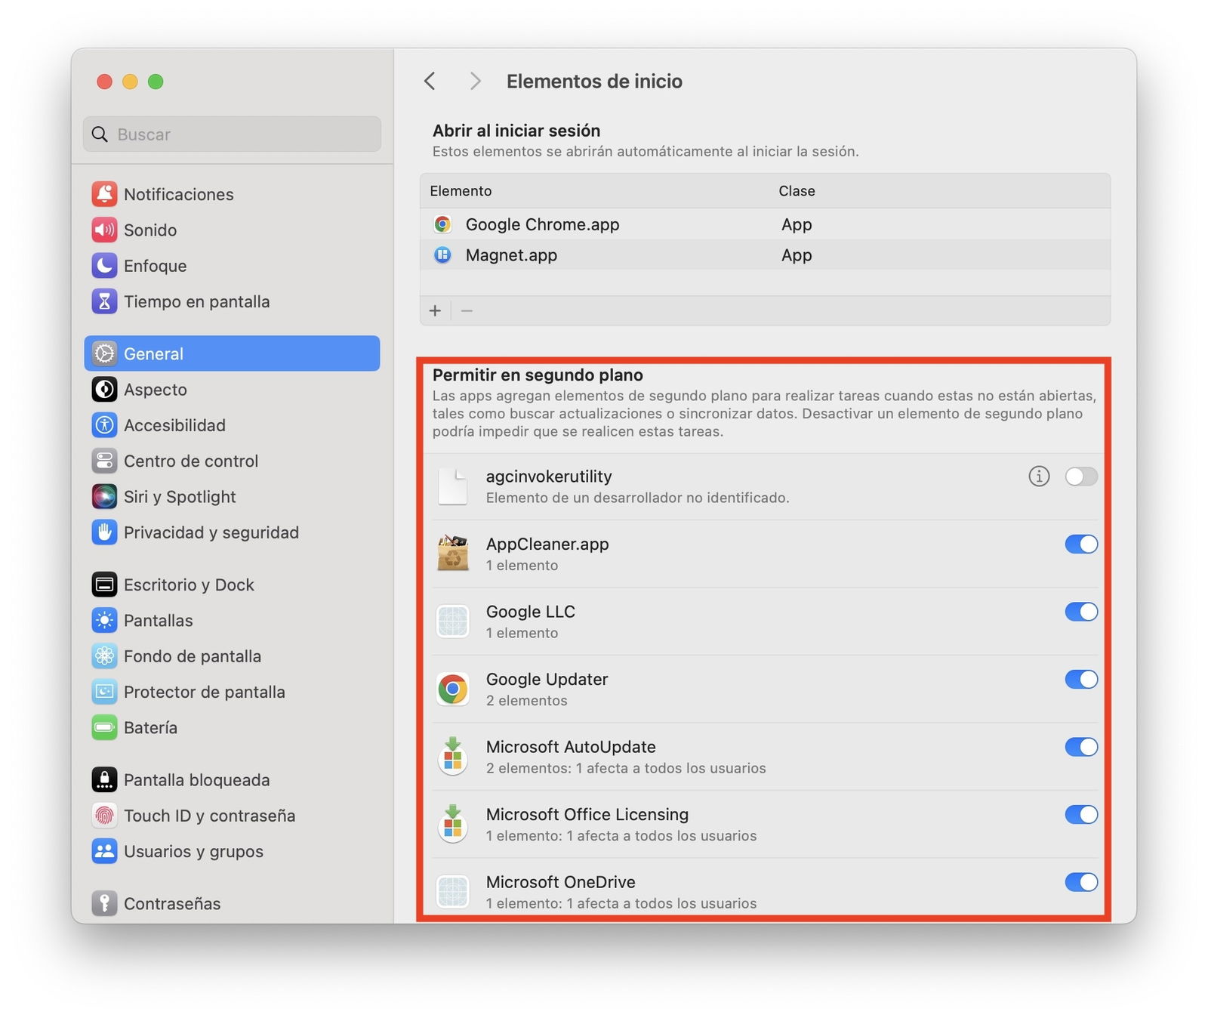Turn off Google LLC toggle
1208x1018 pixels.
pyautogui.click(x=1081, y=612)
